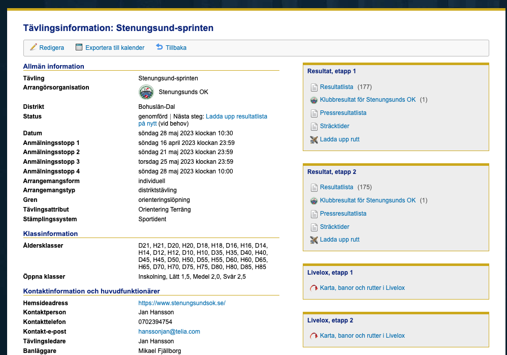The height and width of the screenshot is (355, 507).
Task: Click Resultatlista document icon in etapp 2
Action: (314, 187)
